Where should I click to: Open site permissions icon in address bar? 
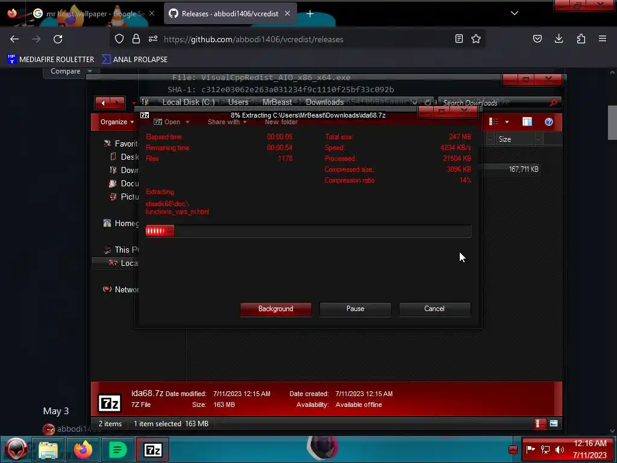153,39
